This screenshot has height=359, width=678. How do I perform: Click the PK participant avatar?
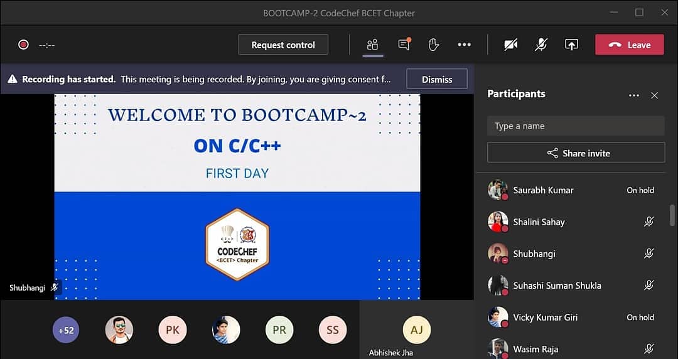tap(173, 330)
